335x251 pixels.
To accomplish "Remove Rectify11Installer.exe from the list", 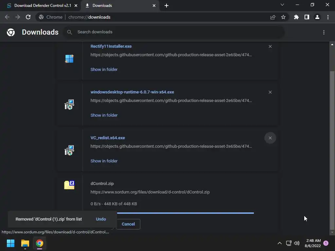I will pyautogui.click(x=270, y=46).
